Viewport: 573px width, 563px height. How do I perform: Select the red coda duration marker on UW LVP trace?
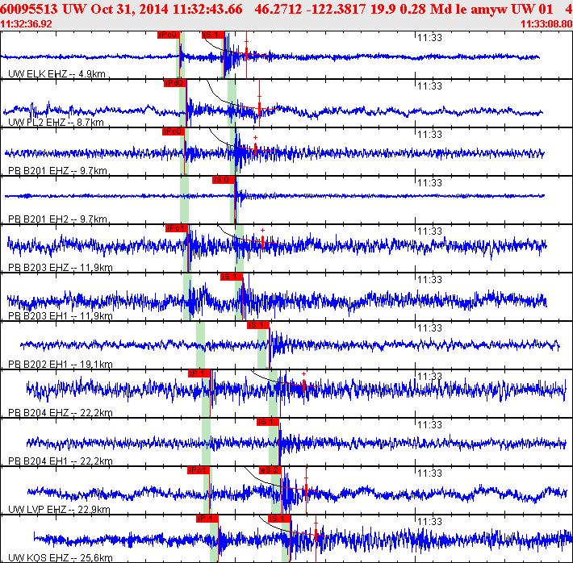(306, 490)
